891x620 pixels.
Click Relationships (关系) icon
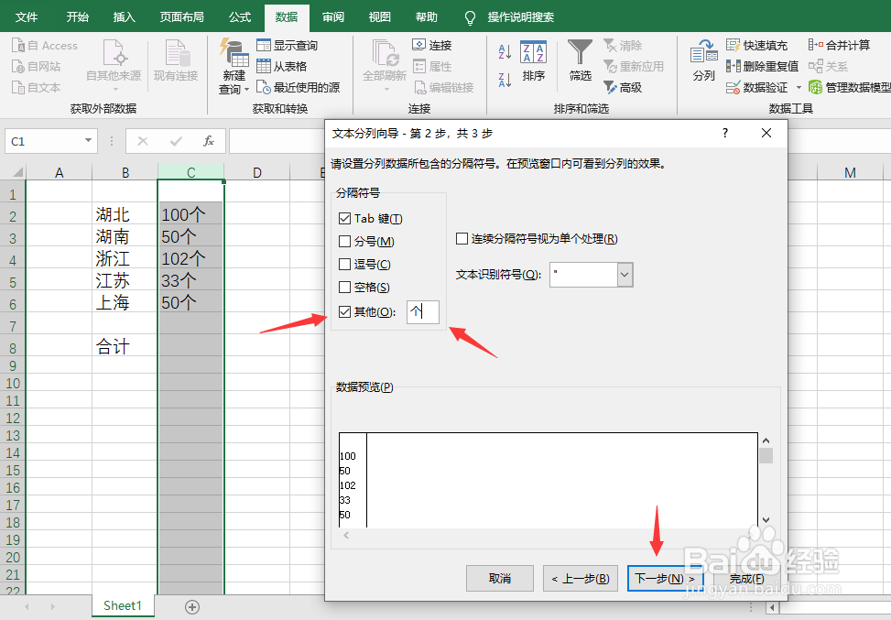[x=815, y=67]
